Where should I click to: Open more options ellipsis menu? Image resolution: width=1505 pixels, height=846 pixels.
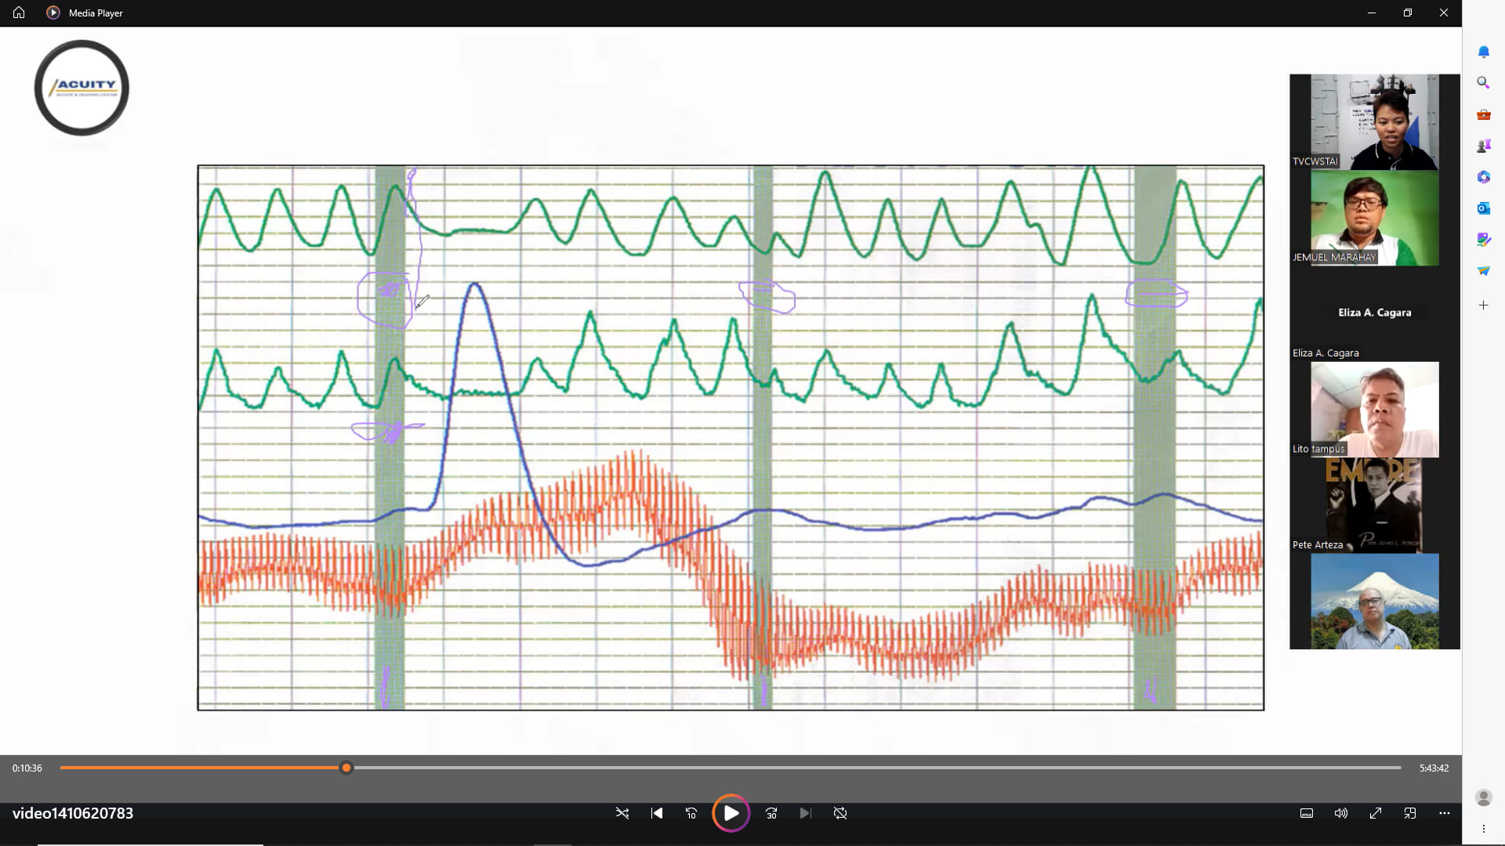(1445, 813)
